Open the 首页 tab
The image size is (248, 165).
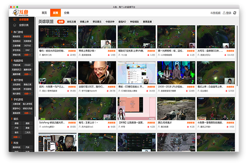pos(44,13)
